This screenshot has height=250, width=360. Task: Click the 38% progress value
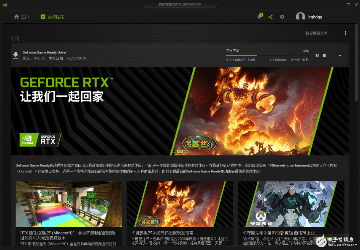306,51
